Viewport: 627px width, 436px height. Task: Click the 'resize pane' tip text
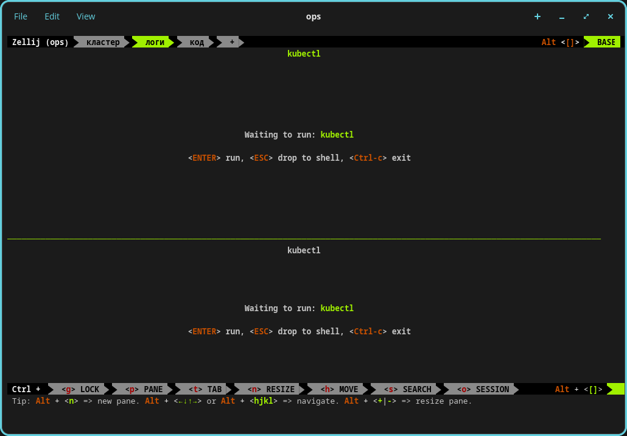(x=443, y=401)
